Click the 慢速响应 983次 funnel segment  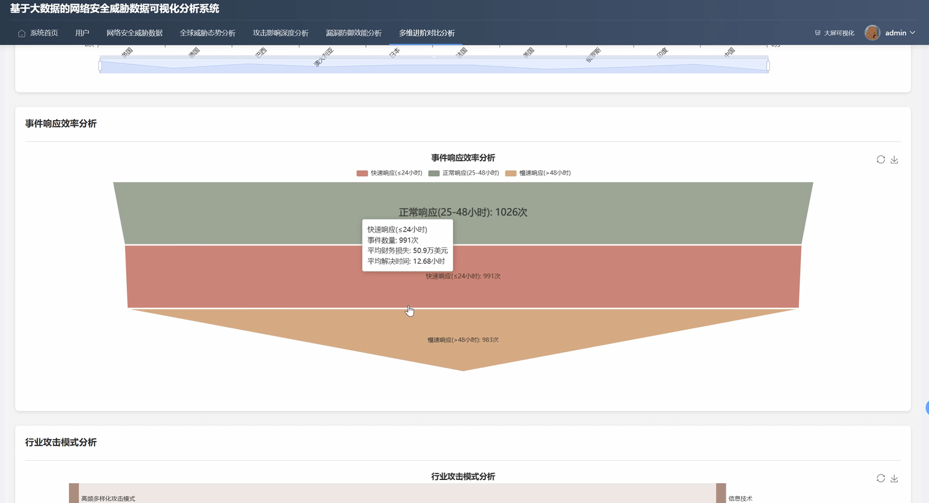pyautogui.click(x=463, y=339)
